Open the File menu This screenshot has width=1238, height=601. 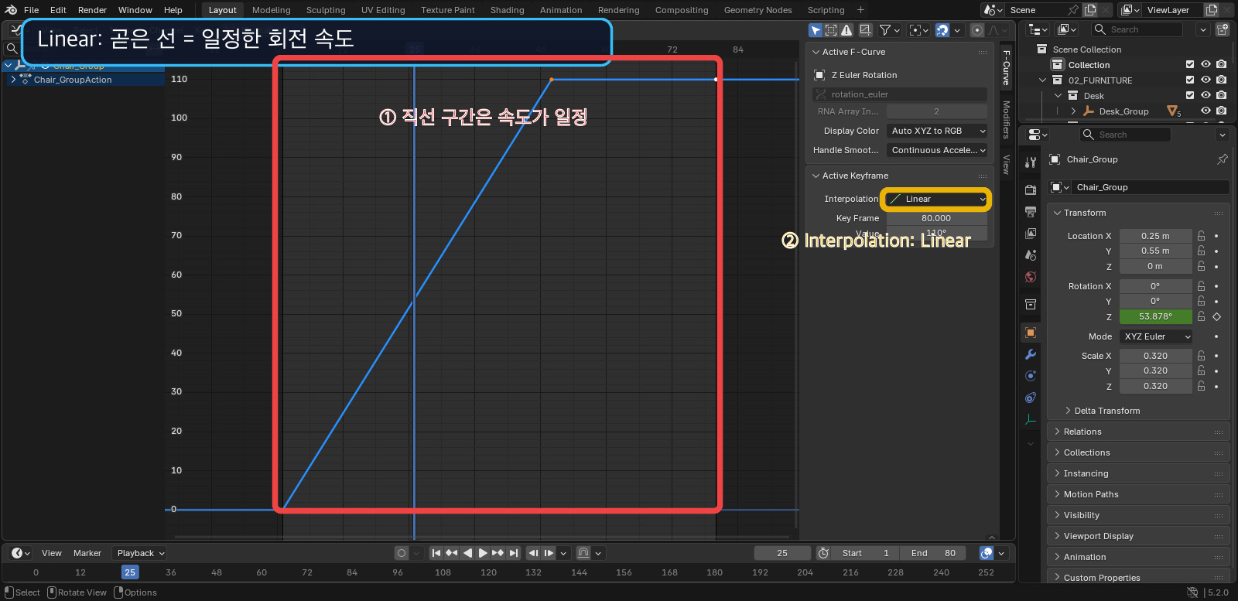click(x=32, y=10)
